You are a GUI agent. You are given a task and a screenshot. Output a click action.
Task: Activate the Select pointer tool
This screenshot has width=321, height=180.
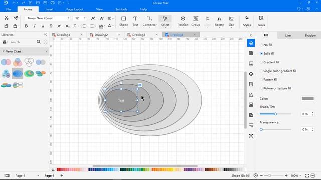point(165,21)
